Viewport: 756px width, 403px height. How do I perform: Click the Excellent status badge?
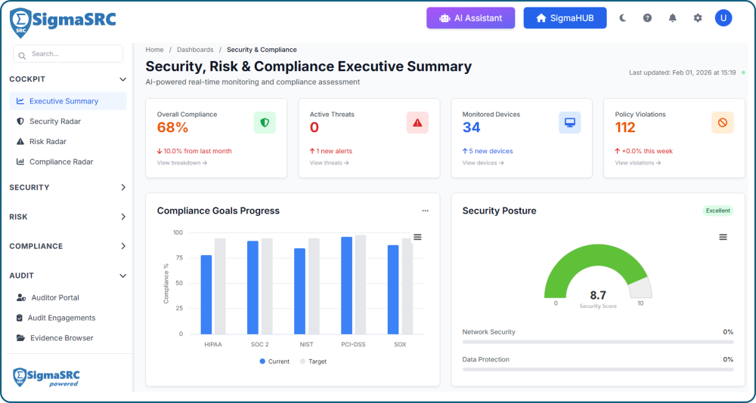[x=718, y=211]
